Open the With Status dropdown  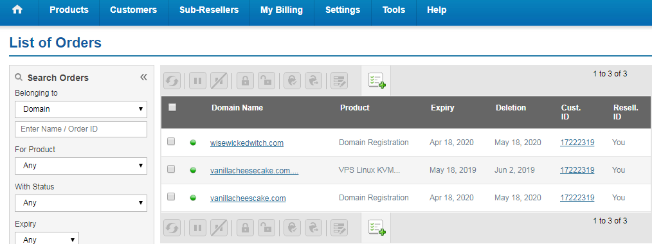pos(81,203)
